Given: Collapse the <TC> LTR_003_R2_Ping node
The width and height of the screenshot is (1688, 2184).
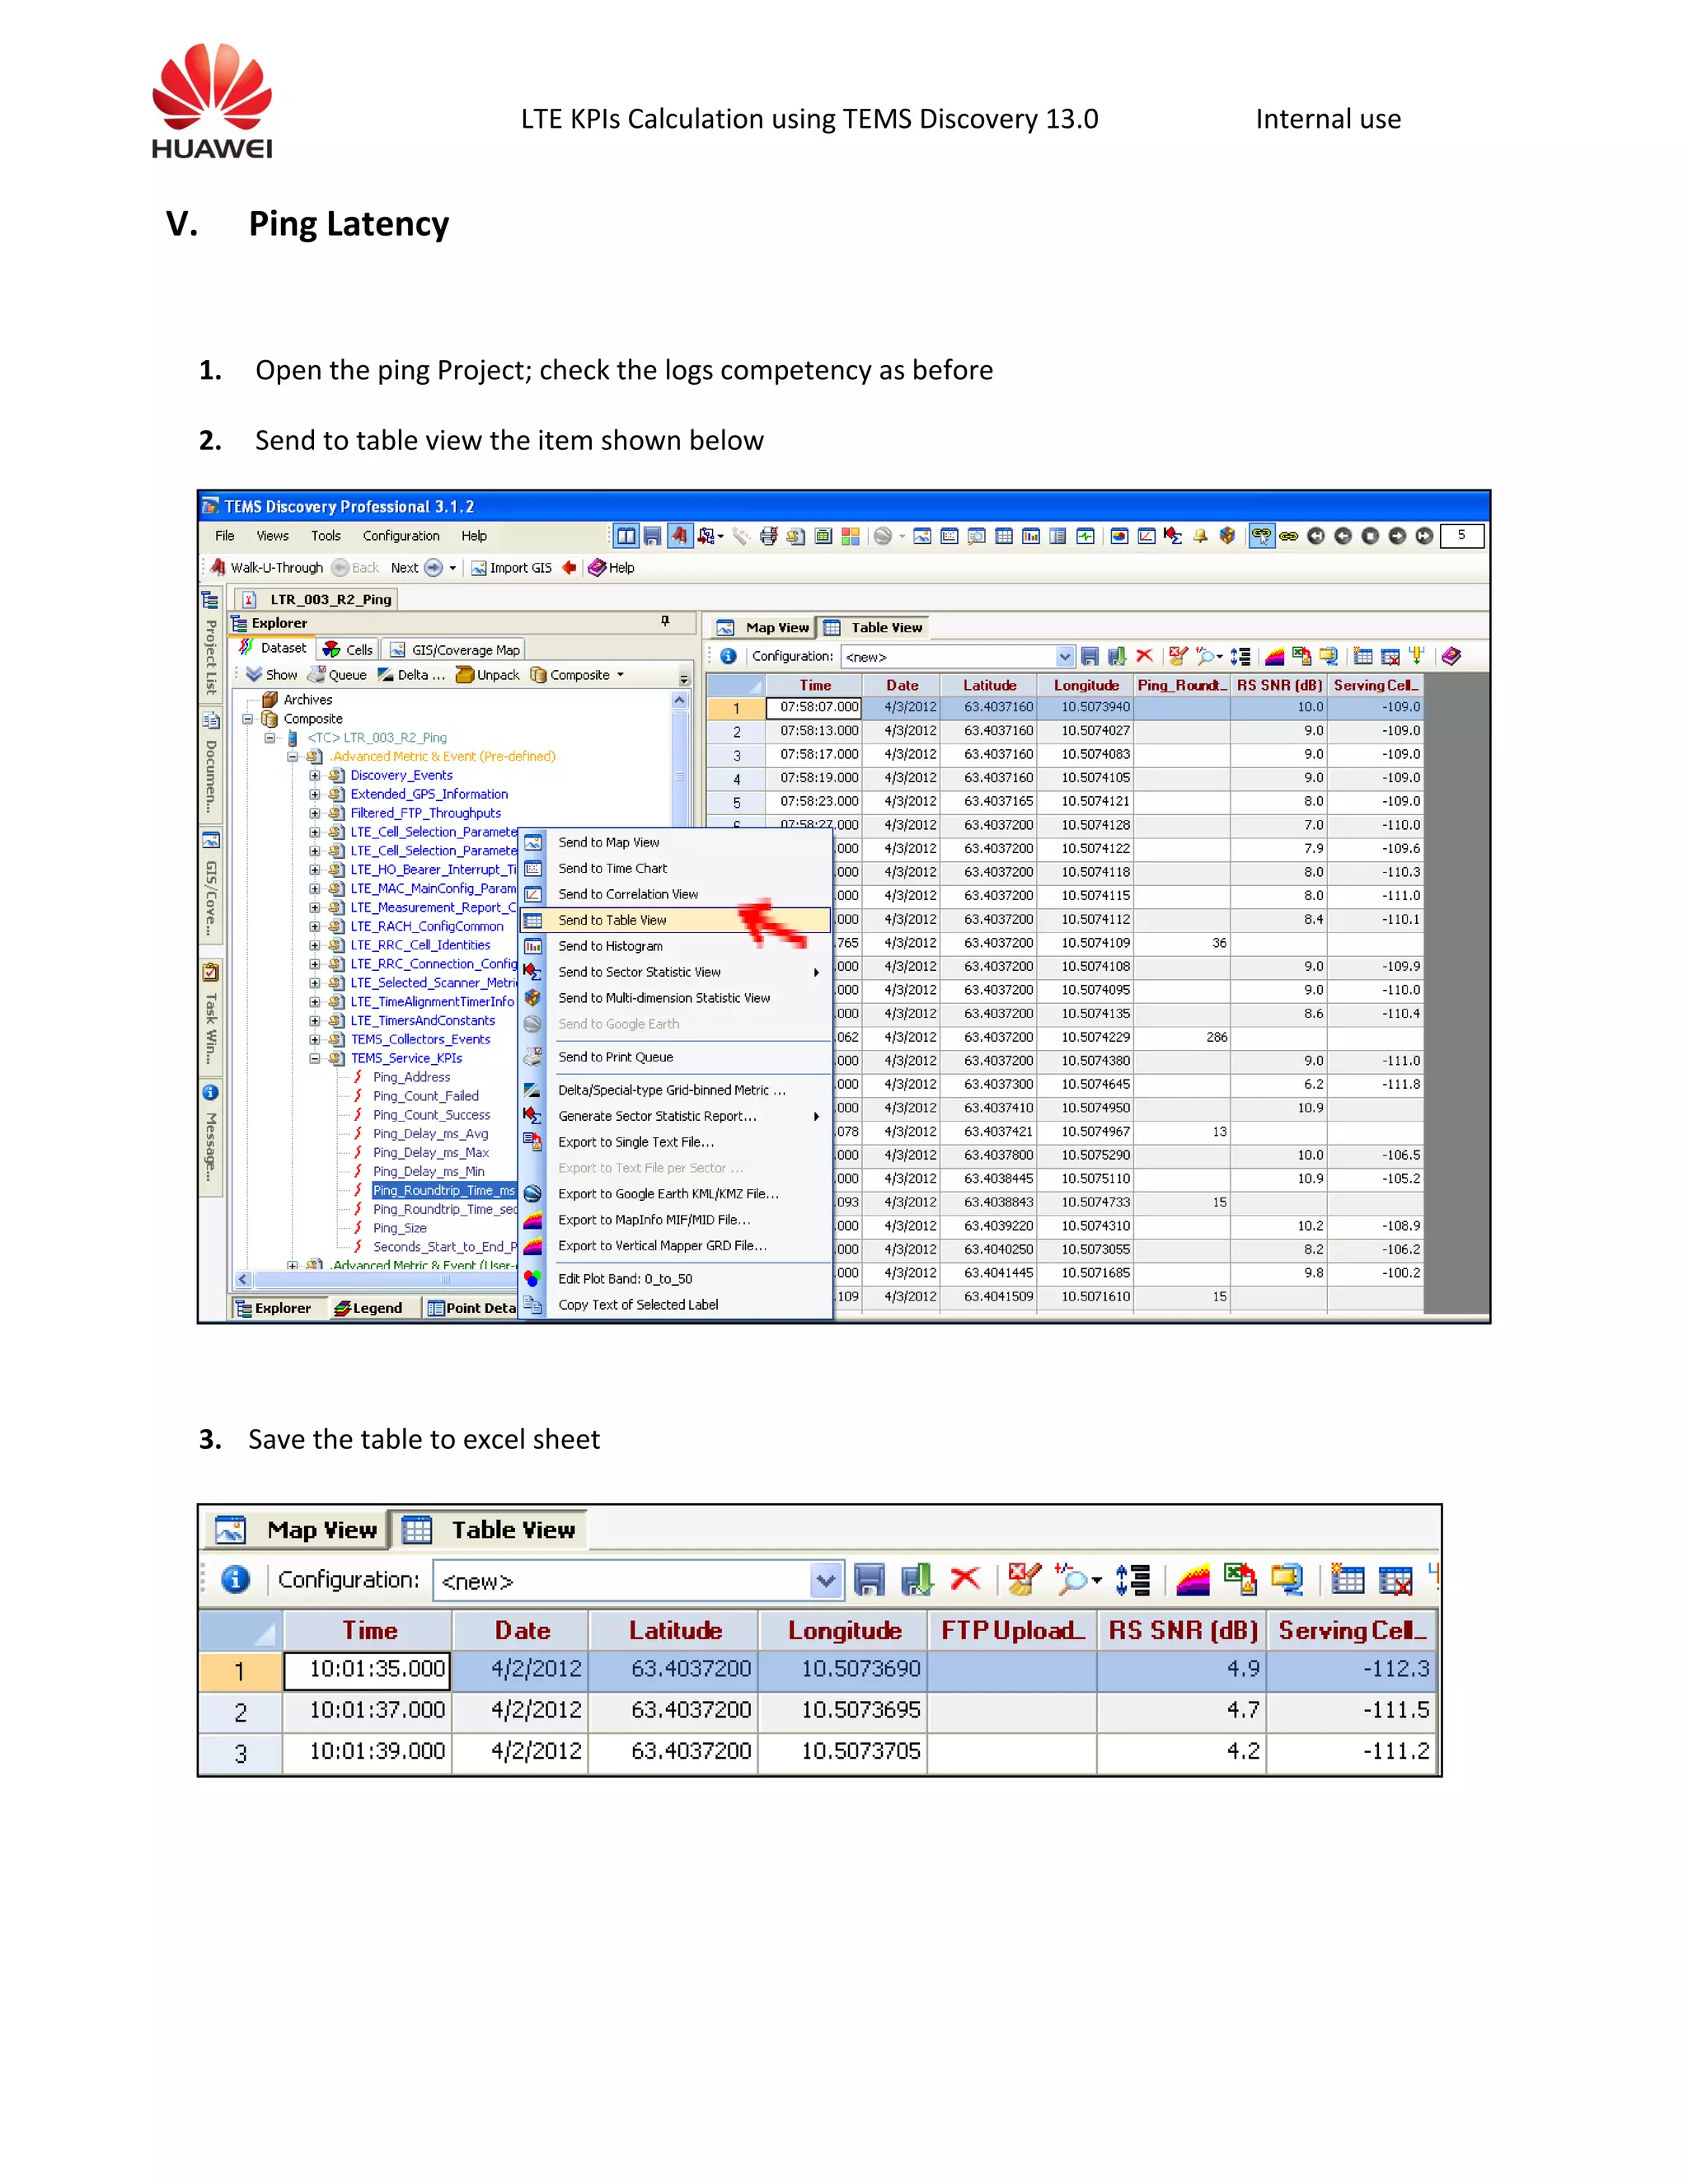Looking at the screenshot, I should point(270,738).
